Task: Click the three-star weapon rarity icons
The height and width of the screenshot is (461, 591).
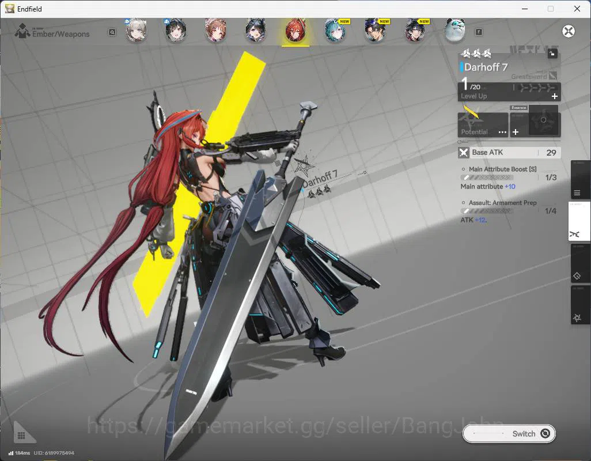Action: 476,54
